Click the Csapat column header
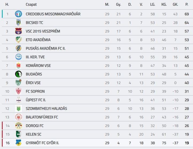The width and height of the screenshot is (193, 149). click(31, 5)
